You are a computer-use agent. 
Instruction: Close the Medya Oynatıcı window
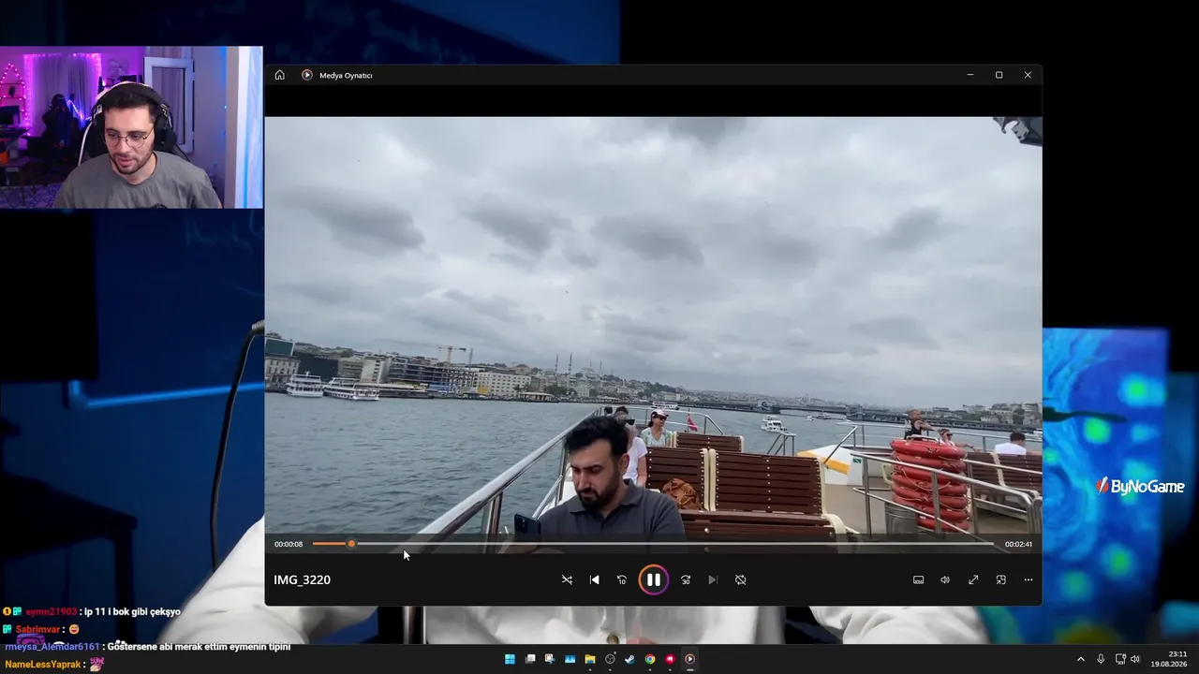(1028, 75)
